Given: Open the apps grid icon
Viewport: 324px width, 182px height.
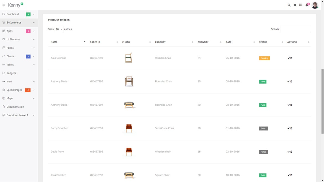Looking at the screenshot, I should pyautogui.click(x=301, y=5).
